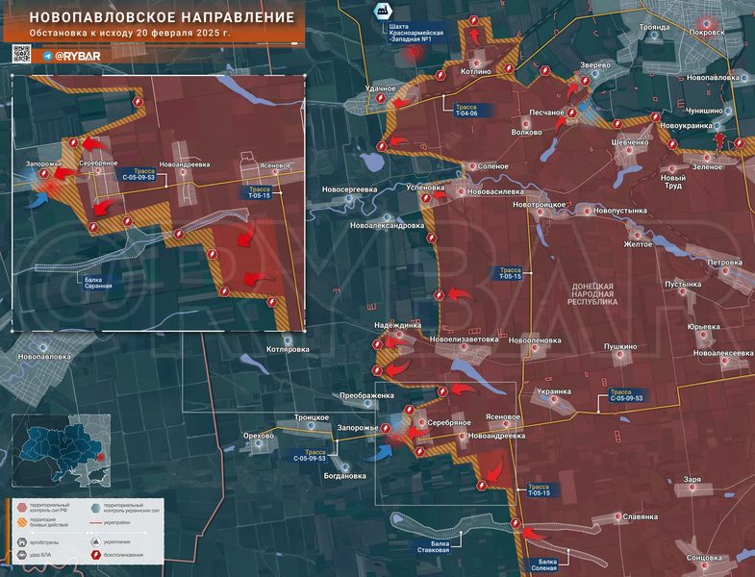The image size is (755, 577).
Task: Click the QR code below the title
Action: [x=24, y=55]
